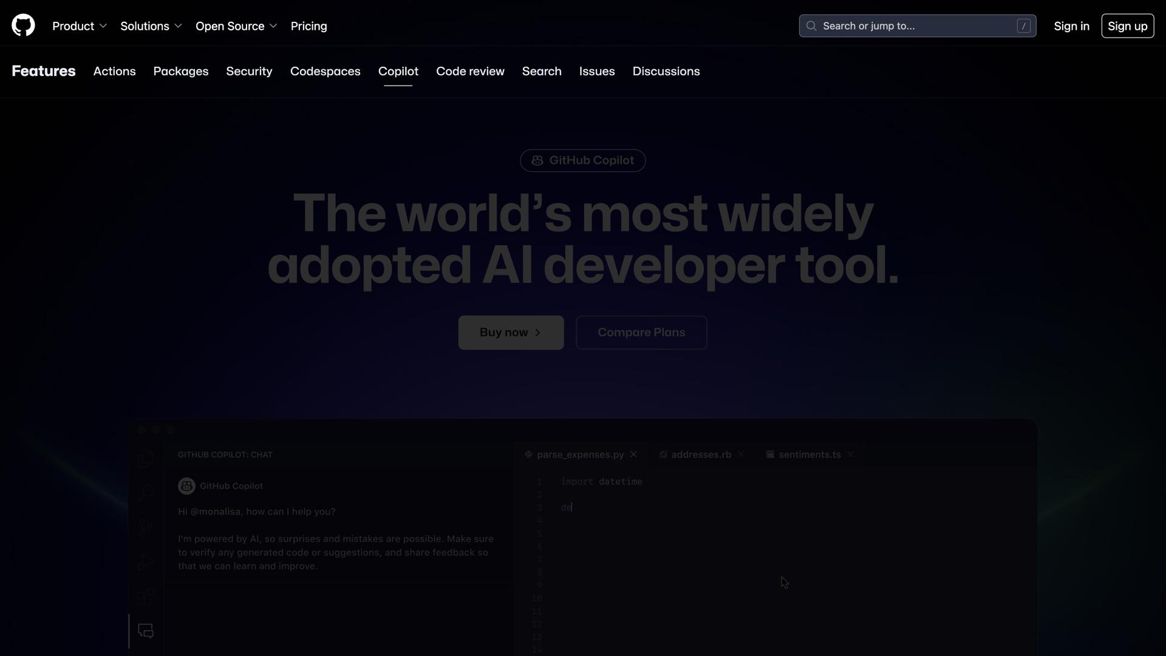Click the GitHub octocat logo
The width and height of the screenshot is (1166, 656).
click(x=22, y=25)
